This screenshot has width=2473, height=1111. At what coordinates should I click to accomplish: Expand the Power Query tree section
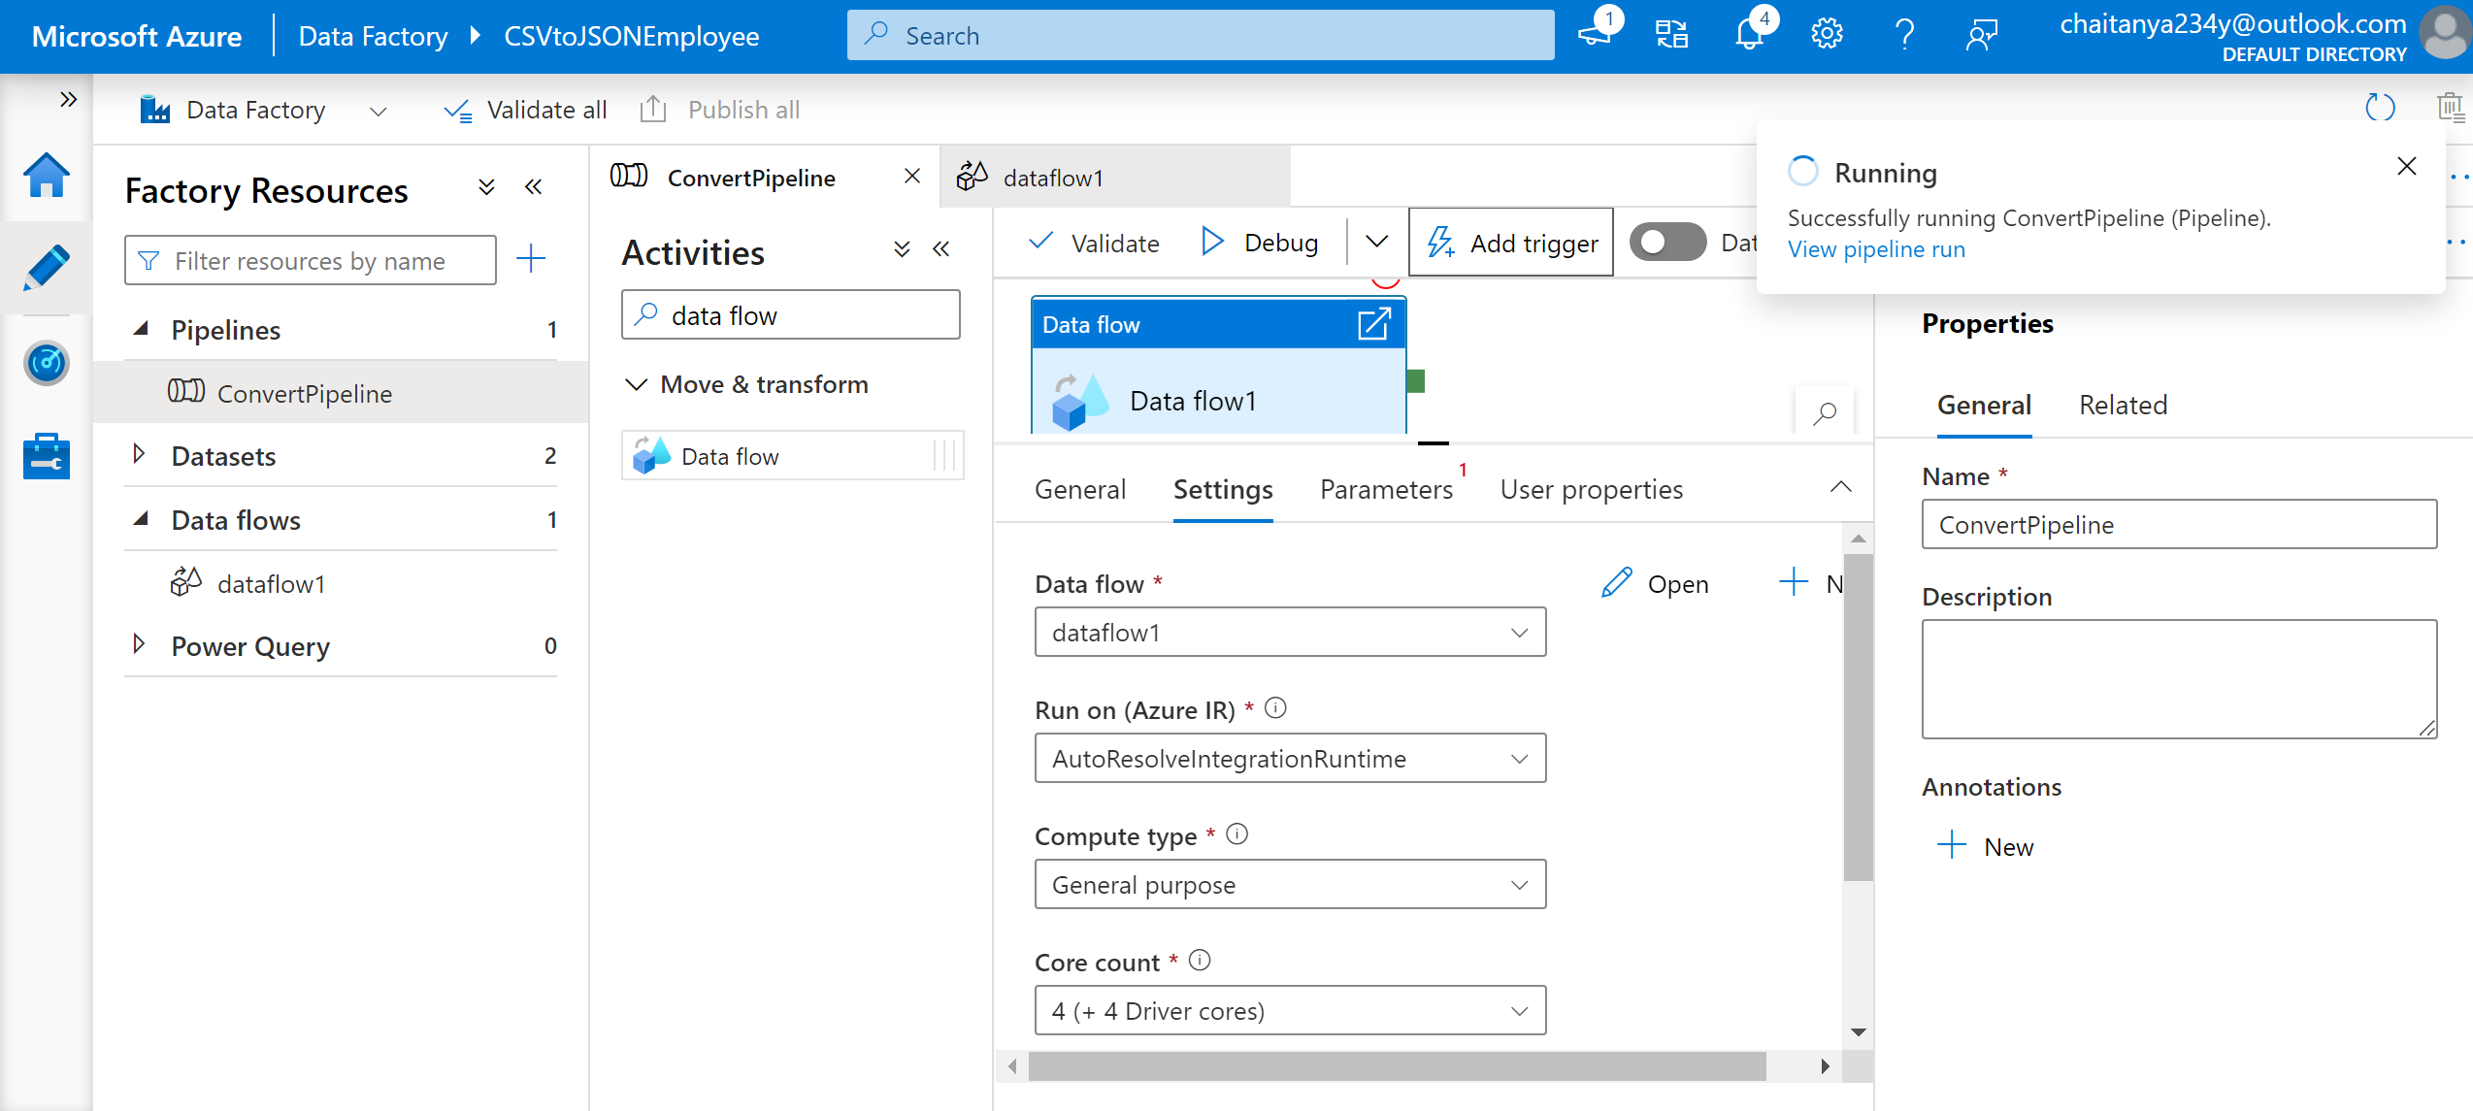[x=139, y=644]
